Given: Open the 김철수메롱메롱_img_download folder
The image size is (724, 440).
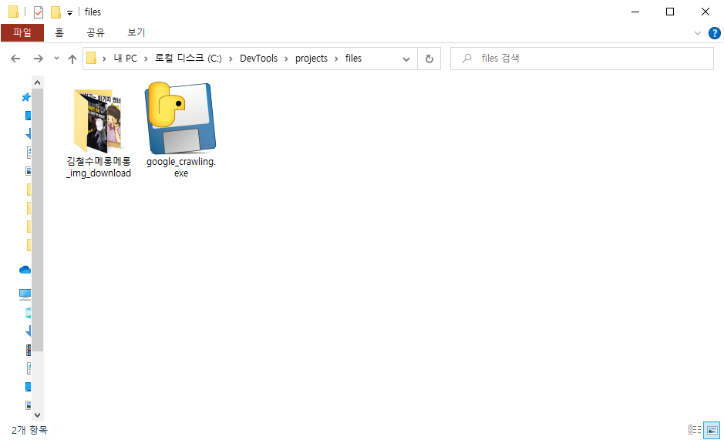Looking at the screenshot, I should 99,122.
